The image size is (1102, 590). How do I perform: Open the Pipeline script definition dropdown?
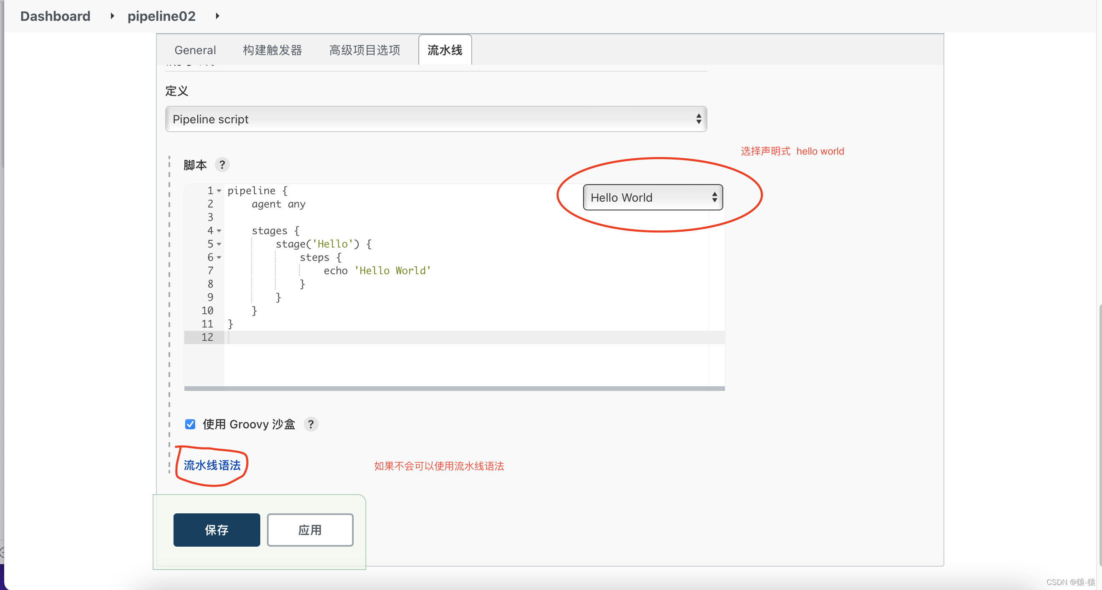click(x=435, y=119)
